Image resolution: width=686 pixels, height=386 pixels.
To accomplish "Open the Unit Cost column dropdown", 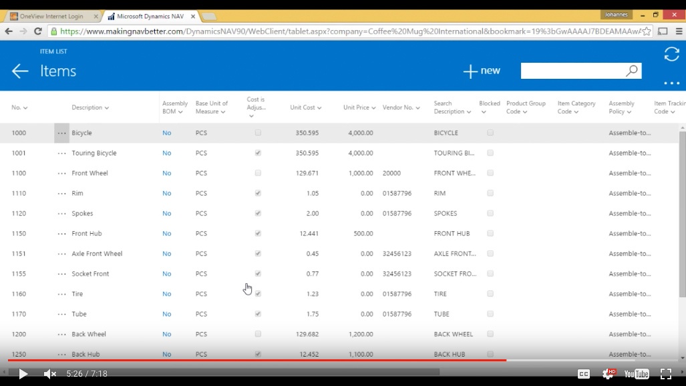I will tap(319, 108).
